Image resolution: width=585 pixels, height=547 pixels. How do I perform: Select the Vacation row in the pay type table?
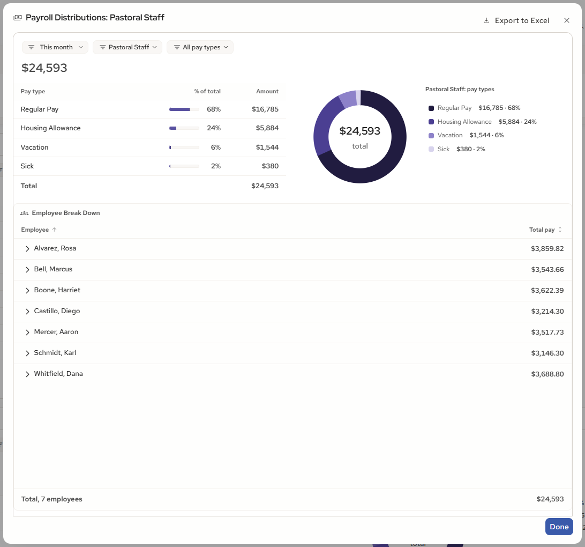pyautogui.click(x=149, y=147)
